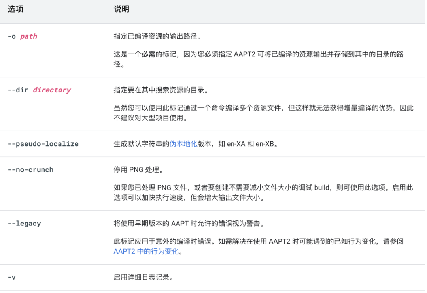427x293 pixels.
Task: Select the "-o path" option cell
Action: click(23, 36)
